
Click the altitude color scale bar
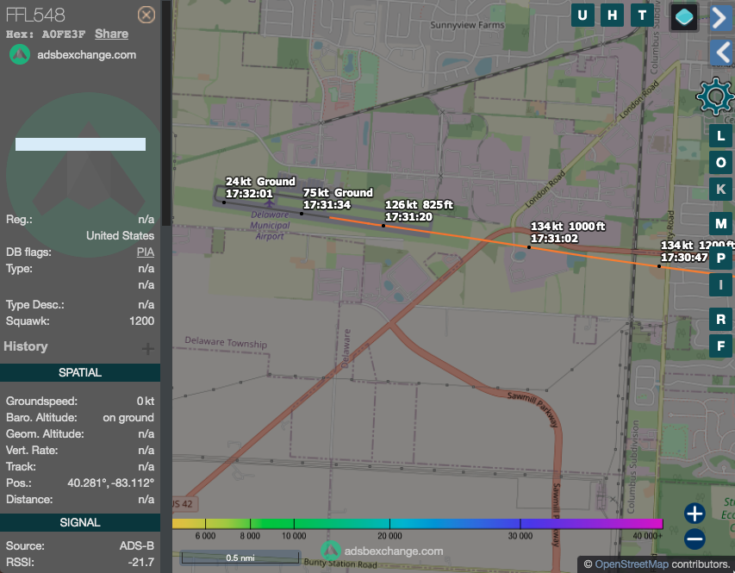417,523
